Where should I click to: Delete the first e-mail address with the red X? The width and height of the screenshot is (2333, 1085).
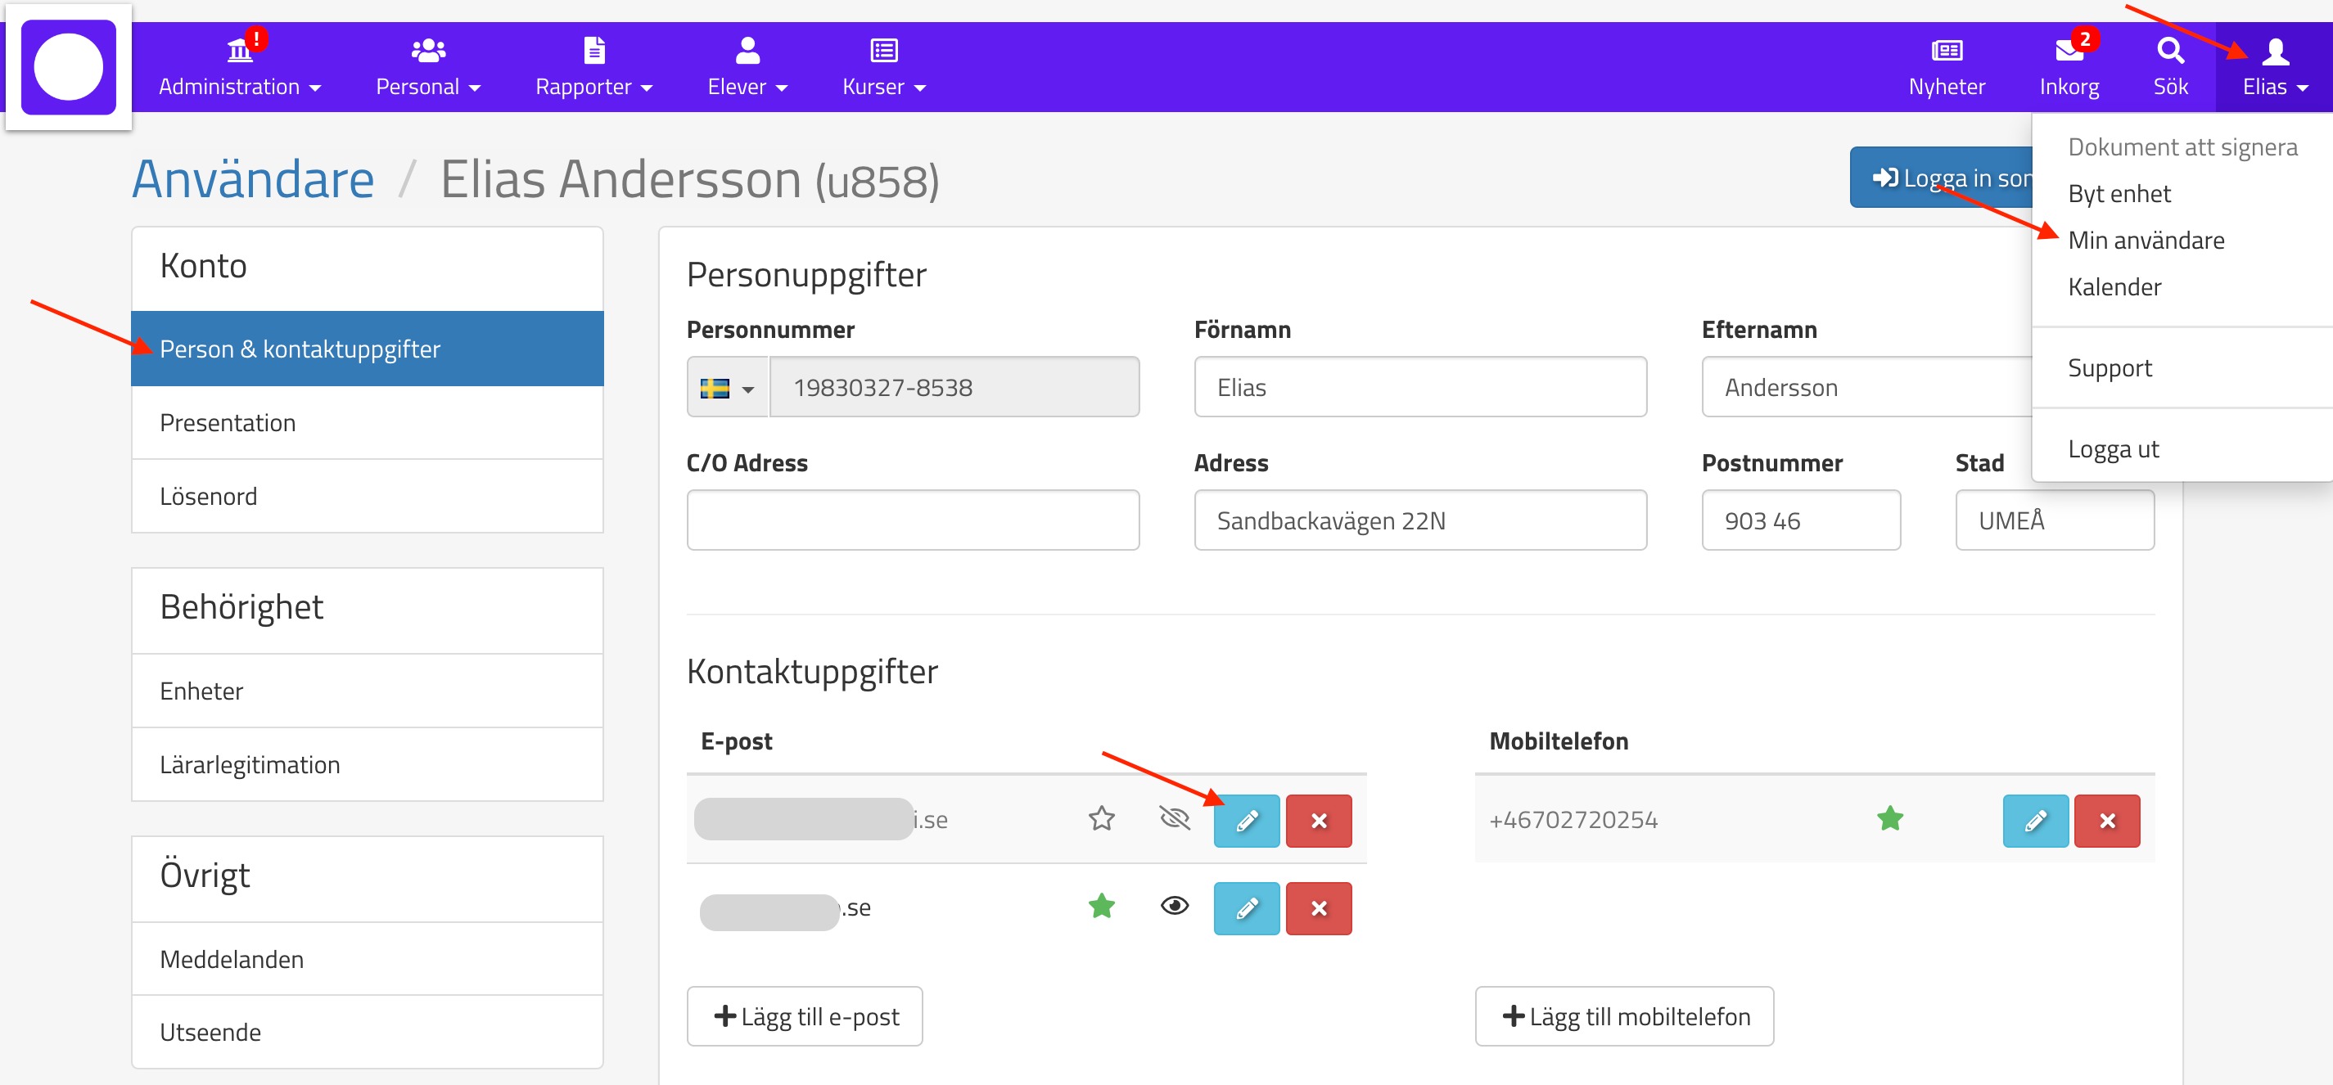click(x=1318, y=820)
